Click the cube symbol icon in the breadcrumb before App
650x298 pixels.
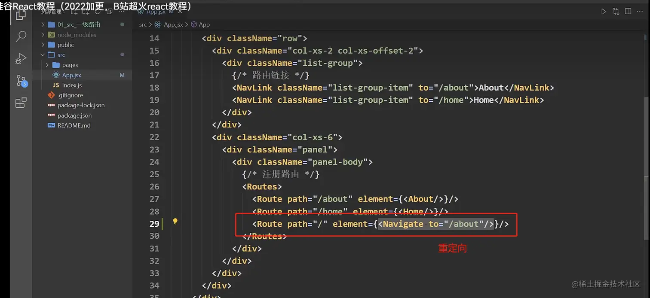click(194, 24)
